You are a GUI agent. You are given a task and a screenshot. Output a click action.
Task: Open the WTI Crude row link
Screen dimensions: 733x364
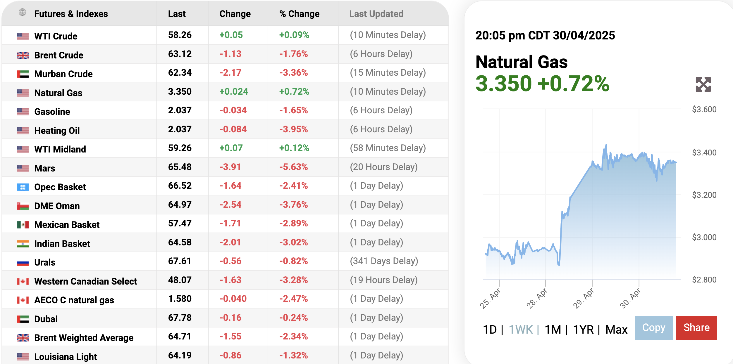(x=56, y=36)
